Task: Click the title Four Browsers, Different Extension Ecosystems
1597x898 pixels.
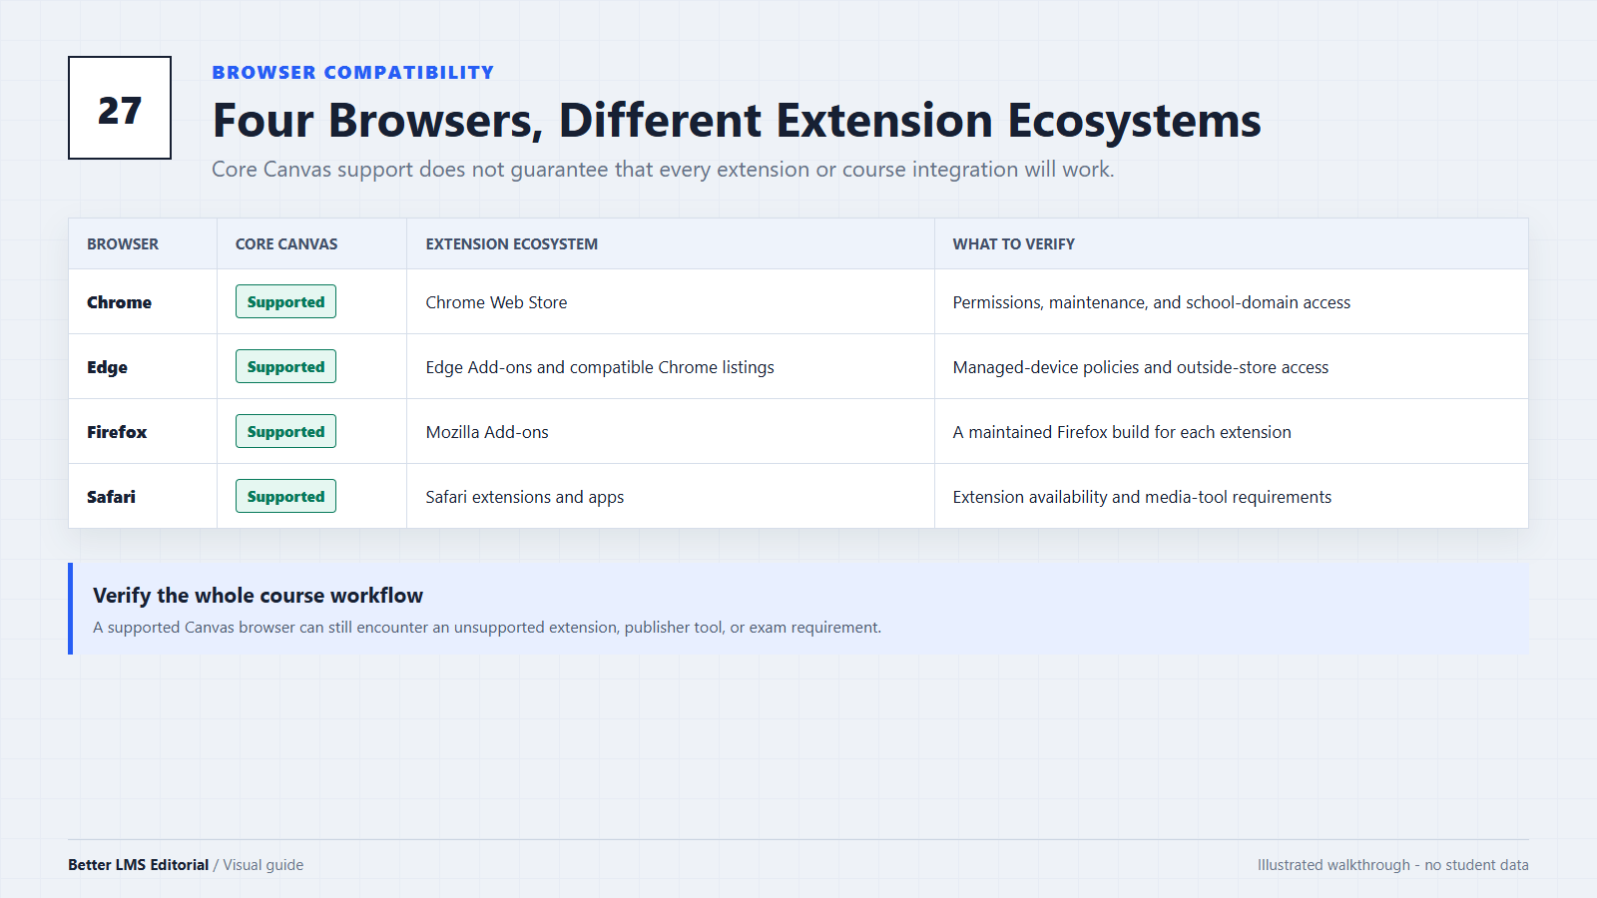Action: (x=737, y=121)
